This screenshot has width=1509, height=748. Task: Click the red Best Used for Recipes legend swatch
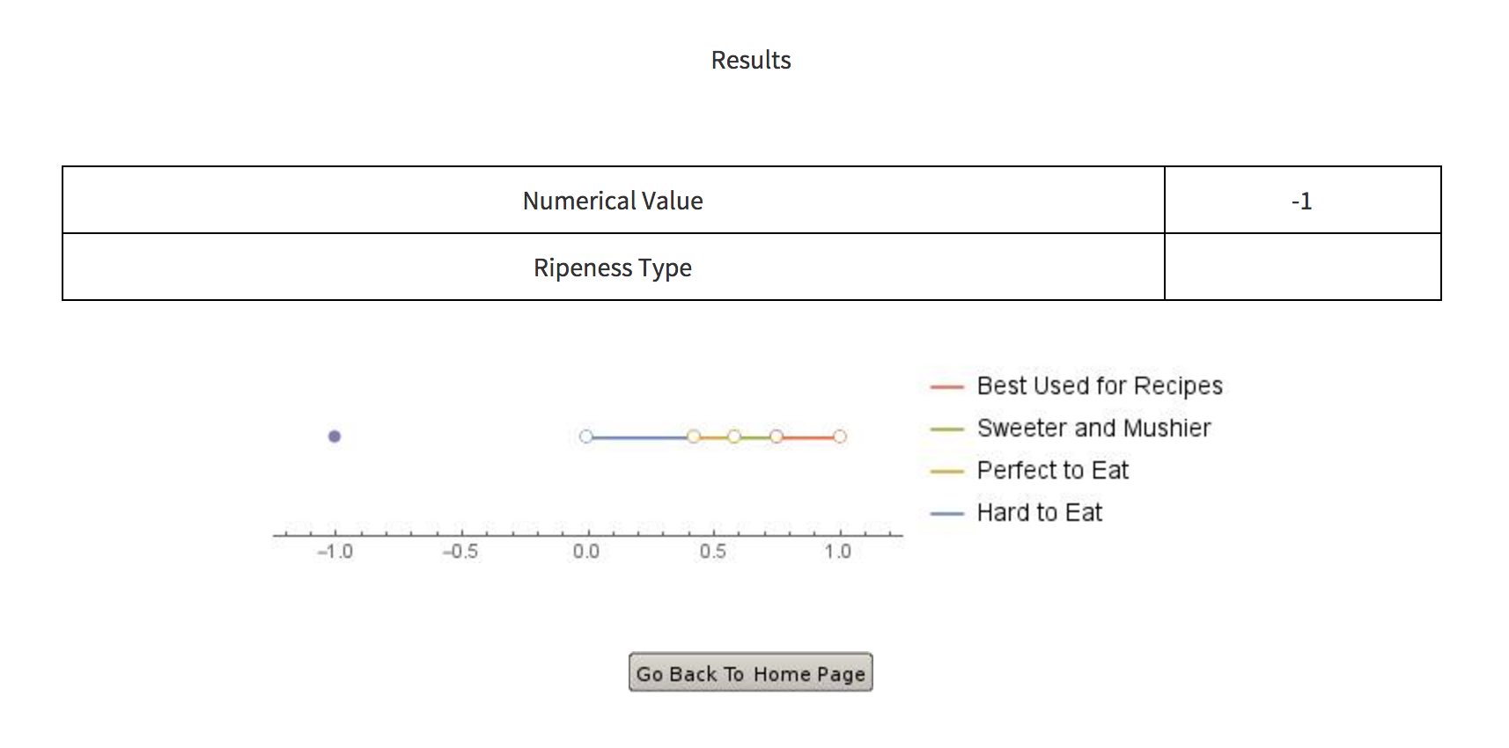(947, 386)
